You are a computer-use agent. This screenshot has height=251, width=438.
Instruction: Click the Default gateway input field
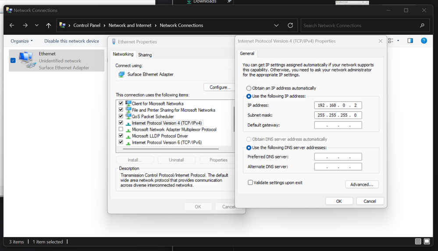click(x=338, y=125)
